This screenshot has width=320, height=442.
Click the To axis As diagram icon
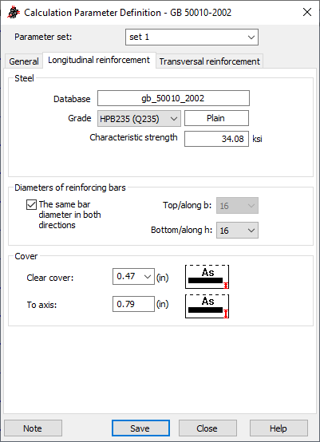point(207,306)
